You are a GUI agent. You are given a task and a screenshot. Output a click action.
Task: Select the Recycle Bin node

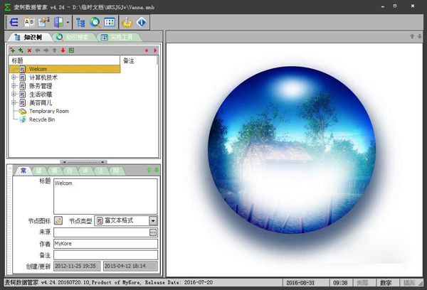click(x=42, y=119)
